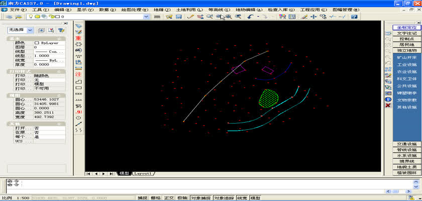
Task: Collapse the 打印样式 section
Action: point(59,71)
